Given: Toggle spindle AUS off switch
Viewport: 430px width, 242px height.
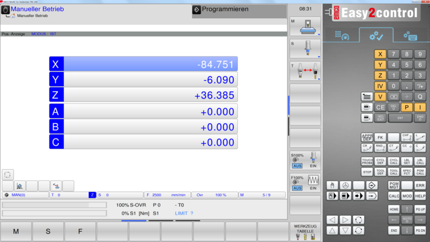Looking at the screenshot, I should 297,166.
